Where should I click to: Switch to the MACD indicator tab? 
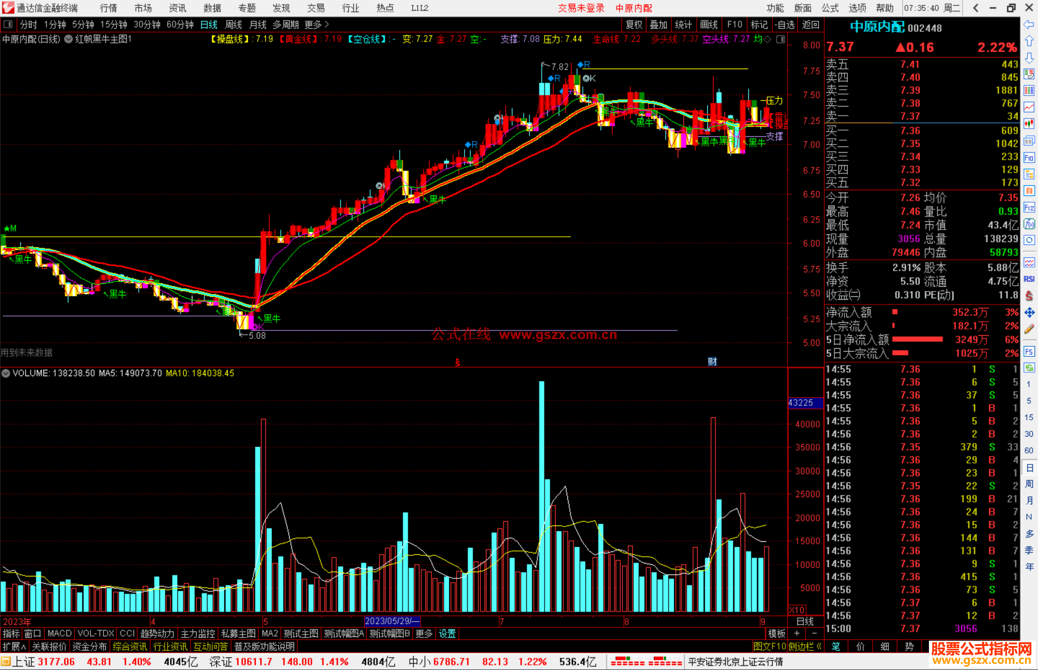tap(59, 633)
